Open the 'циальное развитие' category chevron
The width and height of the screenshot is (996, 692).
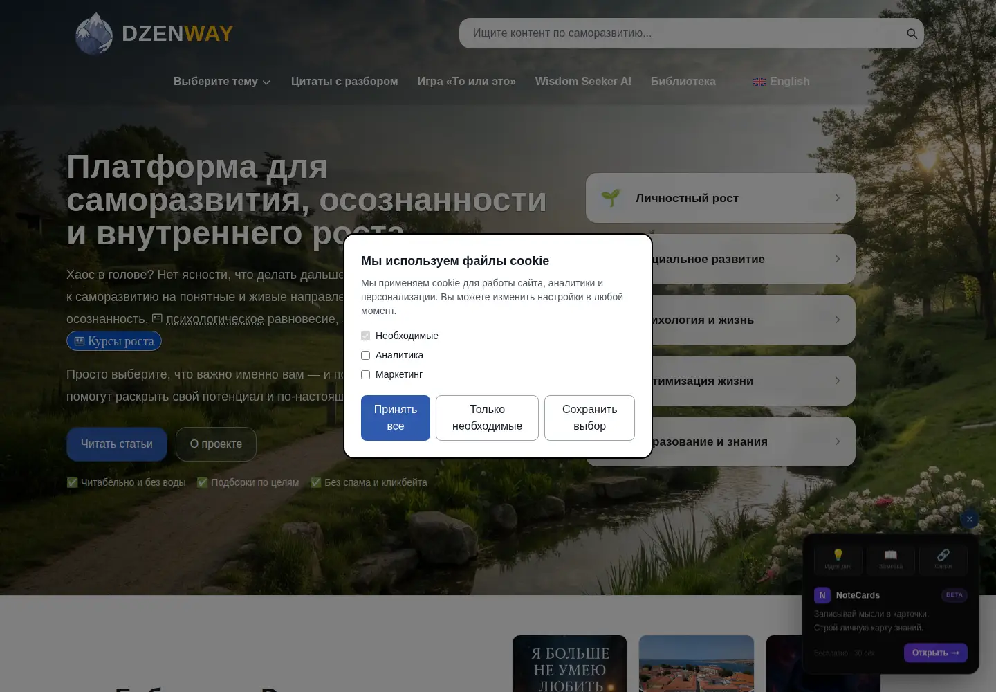click(837, 259)
